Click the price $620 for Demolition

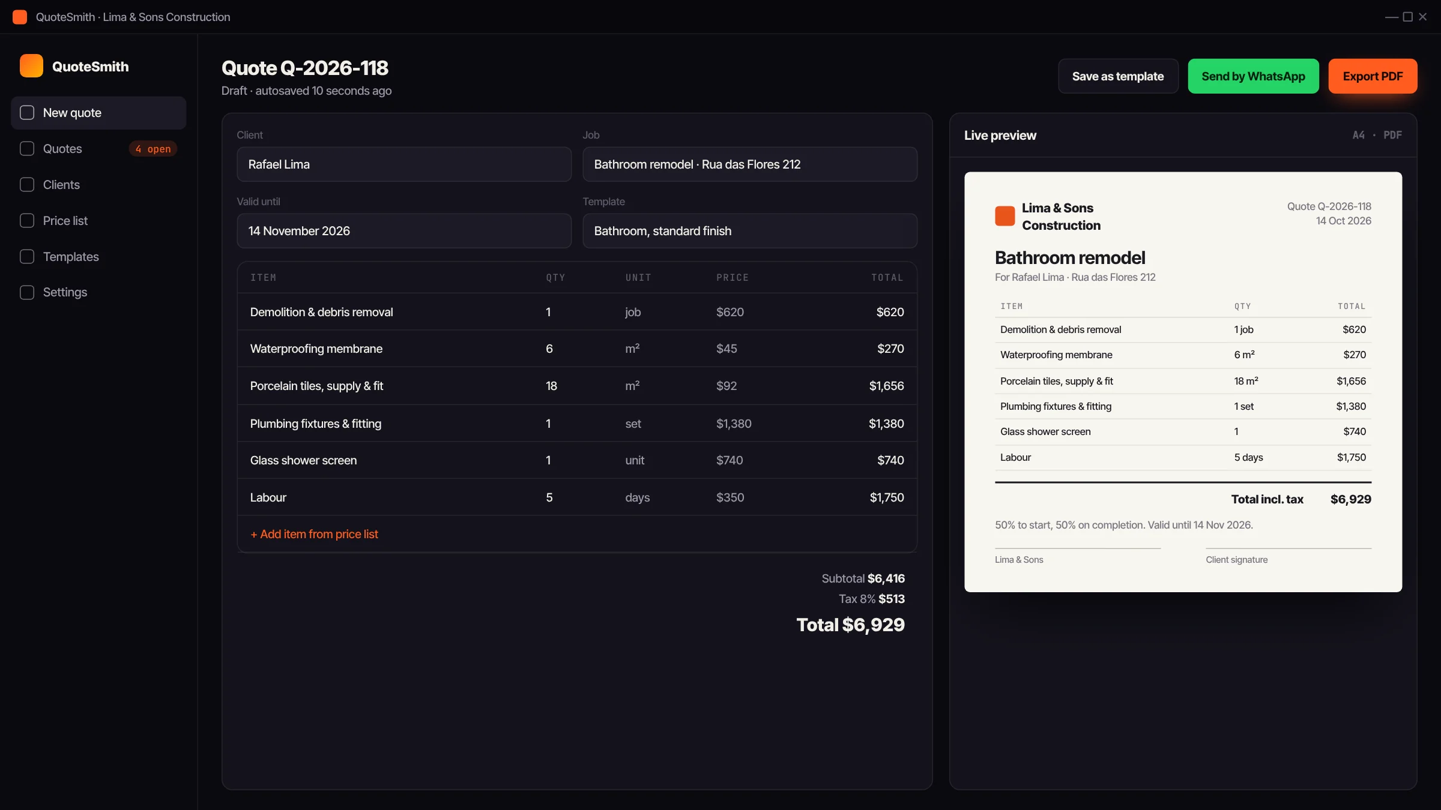(x=730, y=312)
